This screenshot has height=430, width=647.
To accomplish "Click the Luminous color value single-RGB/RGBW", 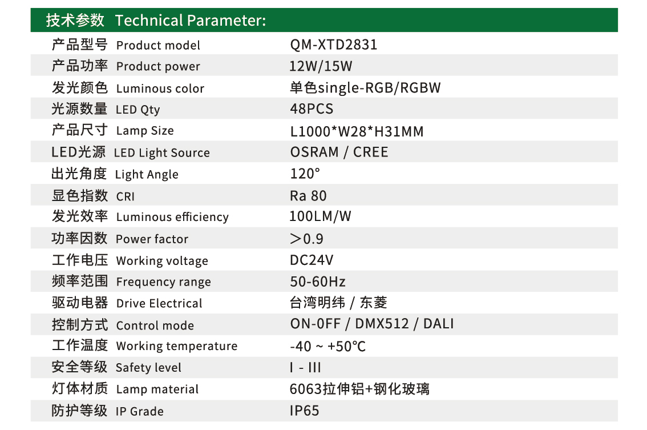I will pos(365,88).
